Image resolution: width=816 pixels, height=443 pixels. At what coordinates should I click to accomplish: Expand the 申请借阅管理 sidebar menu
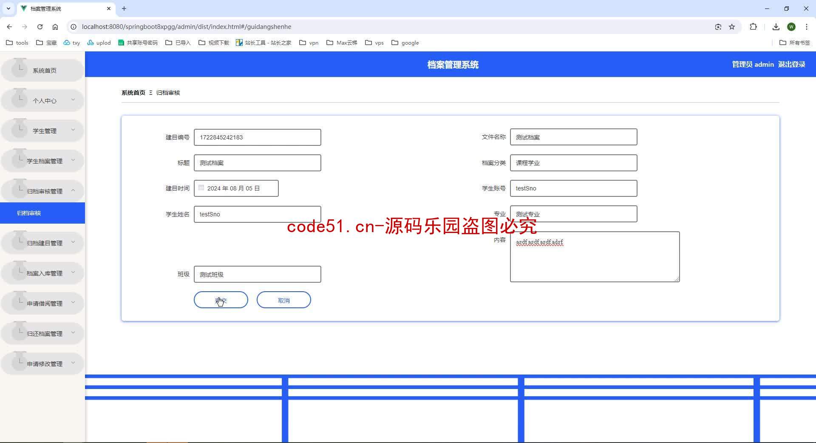click(42, 304)
